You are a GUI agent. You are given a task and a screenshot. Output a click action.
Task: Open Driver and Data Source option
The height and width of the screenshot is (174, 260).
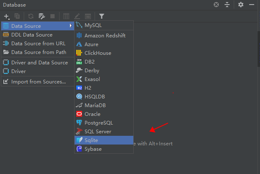(39, 63)
